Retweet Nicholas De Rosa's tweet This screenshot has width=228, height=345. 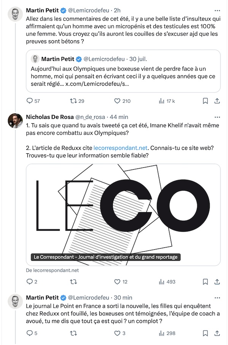pos(73,282)
